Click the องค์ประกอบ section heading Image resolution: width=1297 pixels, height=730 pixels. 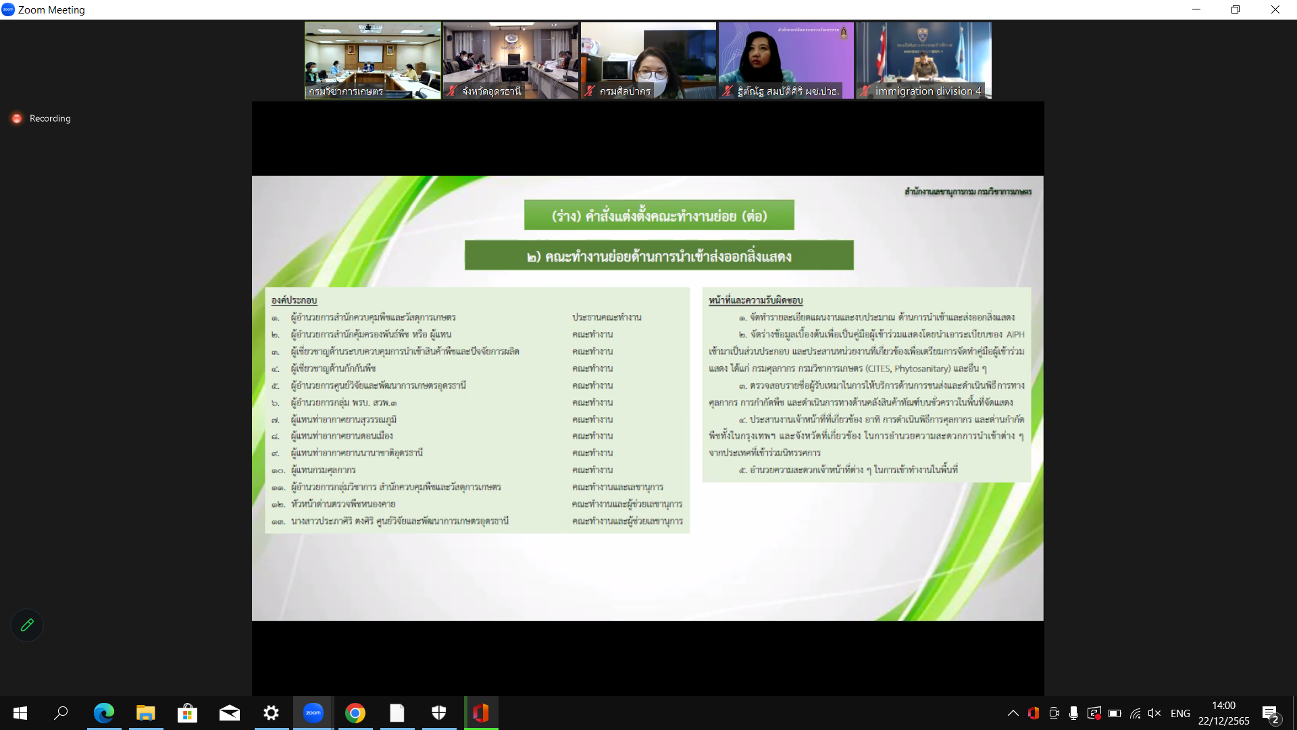[x=294, y=300]
